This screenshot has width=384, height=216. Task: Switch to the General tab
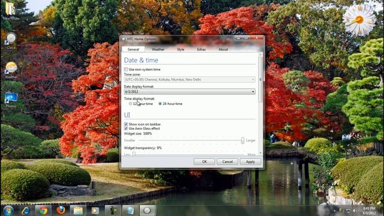tap(133, 49)
